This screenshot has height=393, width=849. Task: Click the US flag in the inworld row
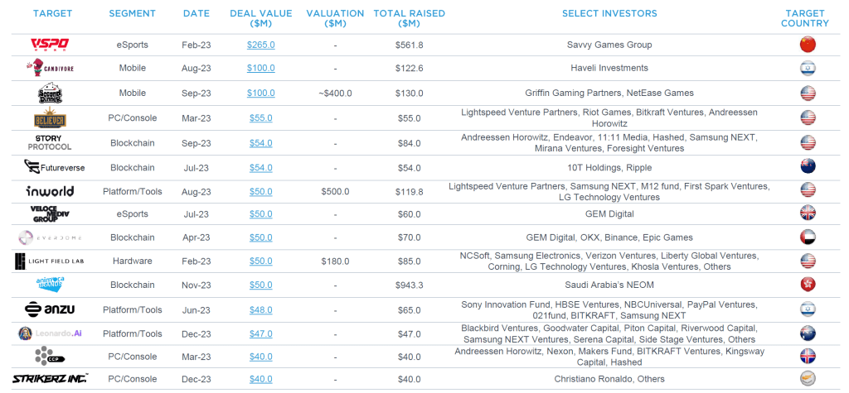[808, 189]
